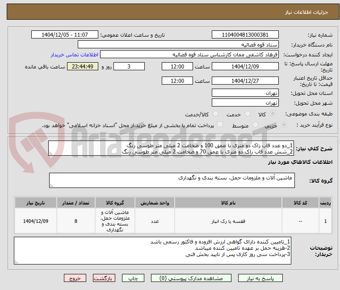
Task: Click the توضیحات خریدار notes textarea
Action: [x=152, y=251]
